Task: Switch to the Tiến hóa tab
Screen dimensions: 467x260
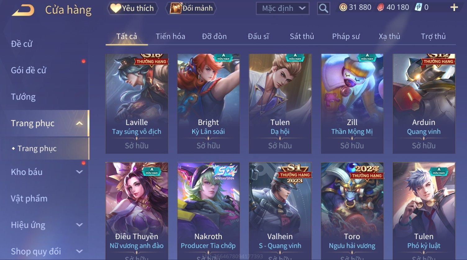Action: click(170, 36)
